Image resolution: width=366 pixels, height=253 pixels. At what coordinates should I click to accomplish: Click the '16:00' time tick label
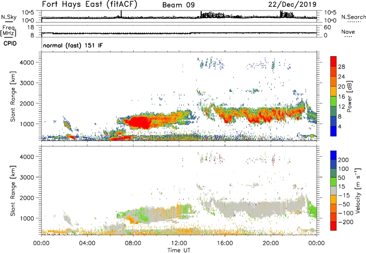[225, 243]
